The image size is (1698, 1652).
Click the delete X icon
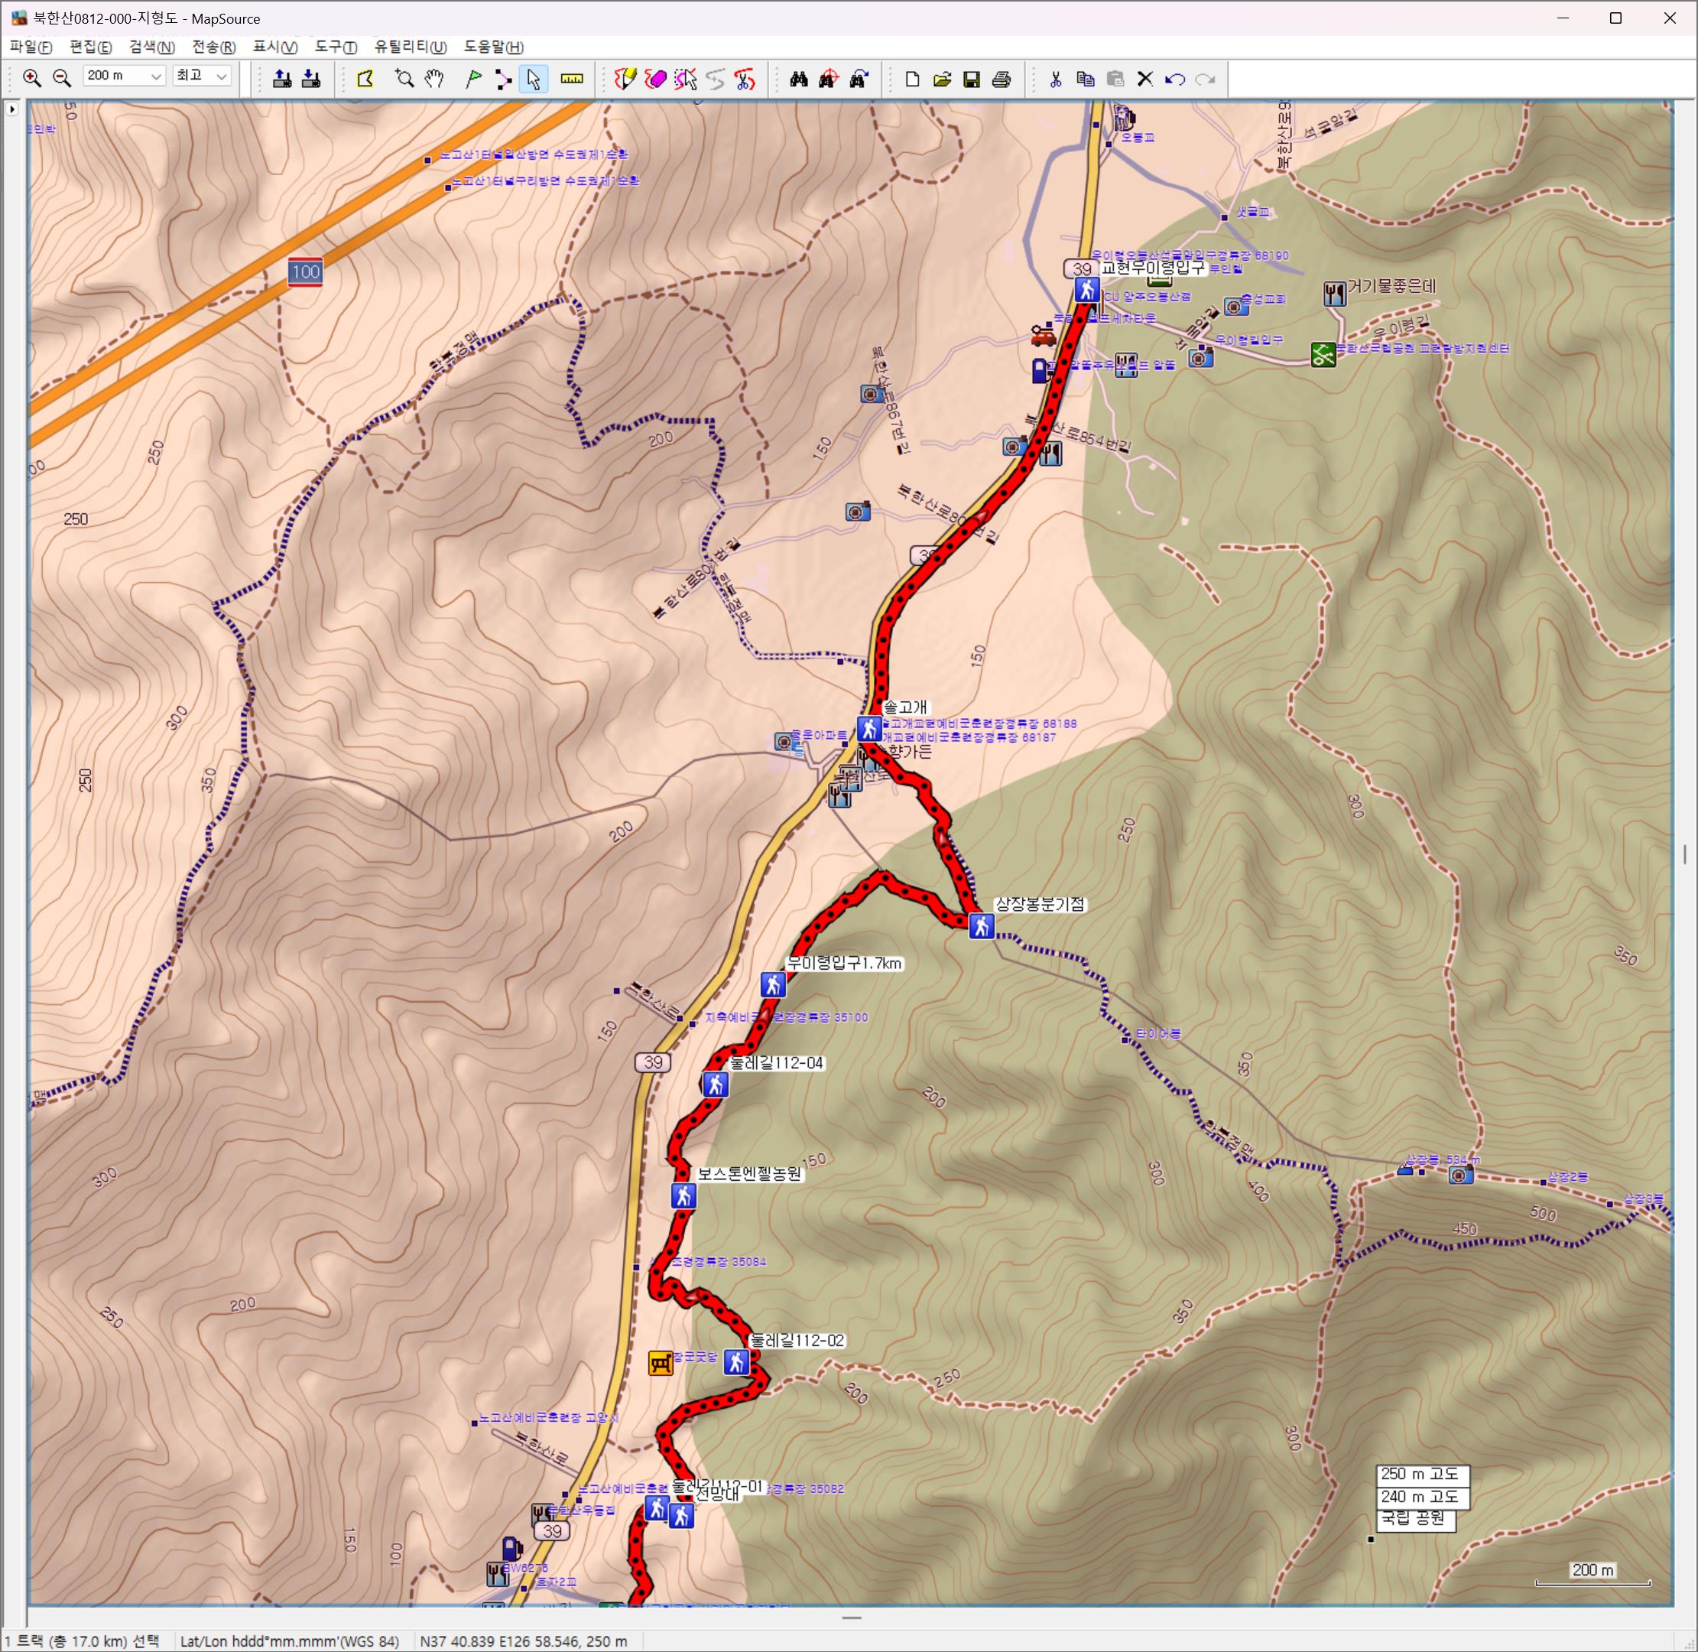point(1144,79)
